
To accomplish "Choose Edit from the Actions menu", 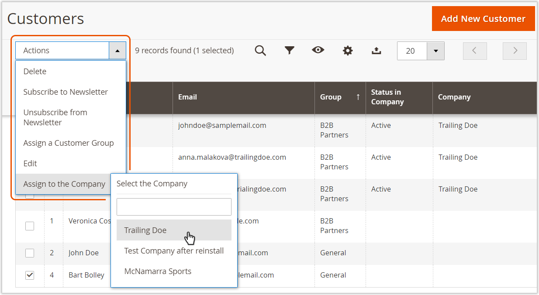I will click(x=71, y=163).
